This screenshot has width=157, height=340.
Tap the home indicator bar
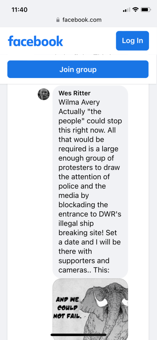point(78,335)
